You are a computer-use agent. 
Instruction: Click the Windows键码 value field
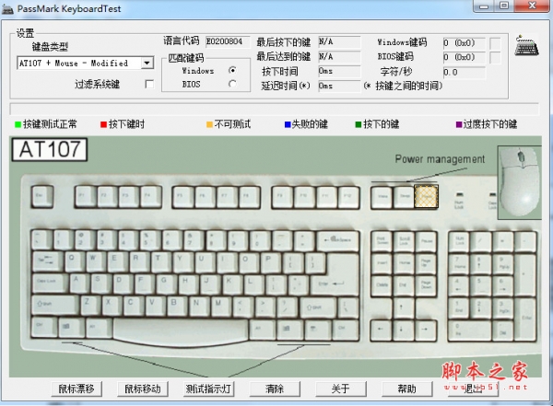pos(465,43)
